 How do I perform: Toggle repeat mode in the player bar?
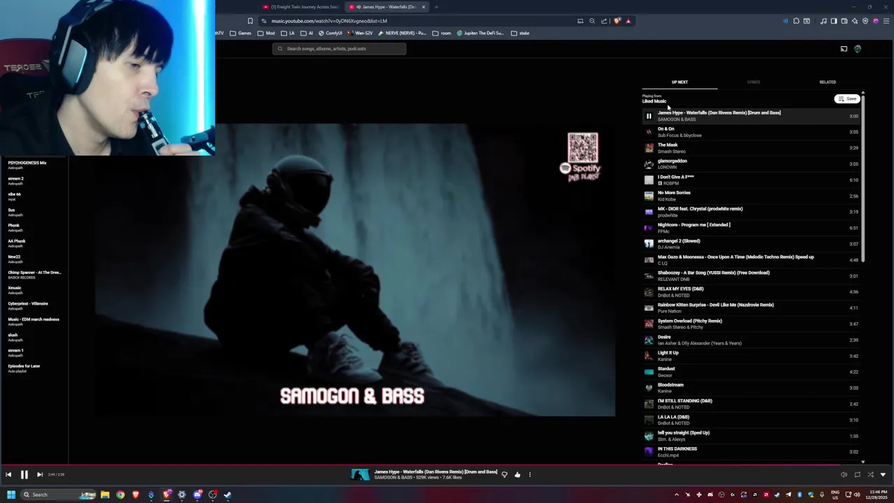[857, 474]
